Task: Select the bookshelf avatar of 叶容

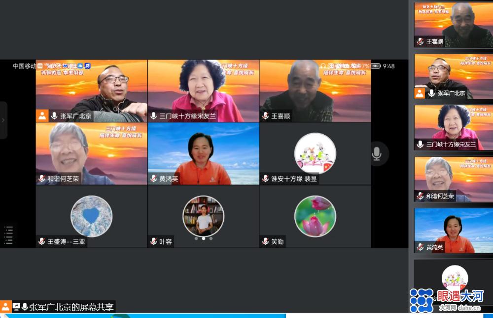Action: coord(203,216)
